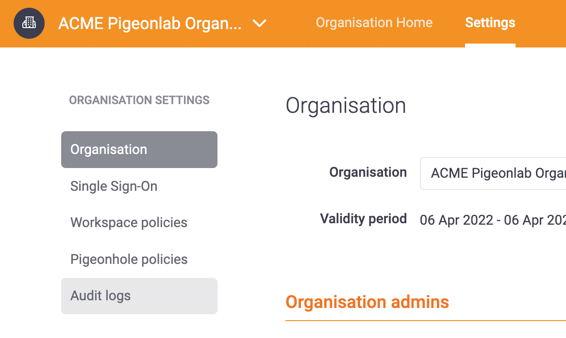
Task: Click the Validity period label
Action: pyautogui.click(x=363, y=218)
